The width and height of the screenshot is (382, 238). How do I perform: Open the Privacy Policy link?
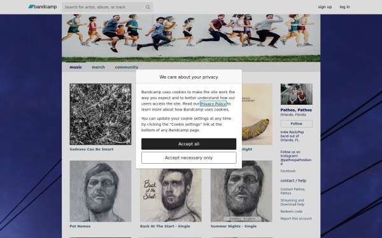213,103
